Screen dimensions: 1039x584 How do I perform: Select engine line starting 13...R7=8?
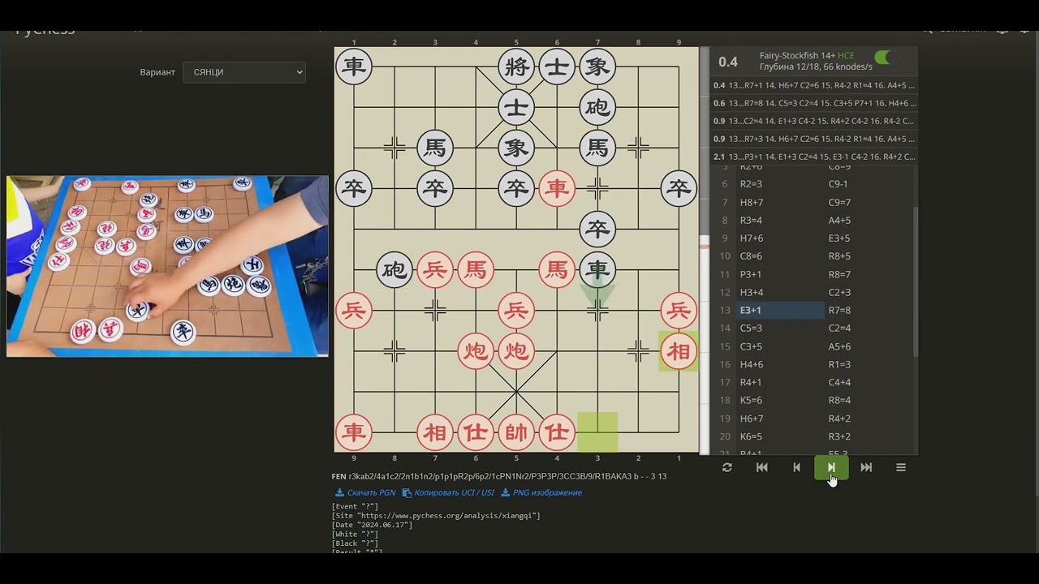[814, 103]
